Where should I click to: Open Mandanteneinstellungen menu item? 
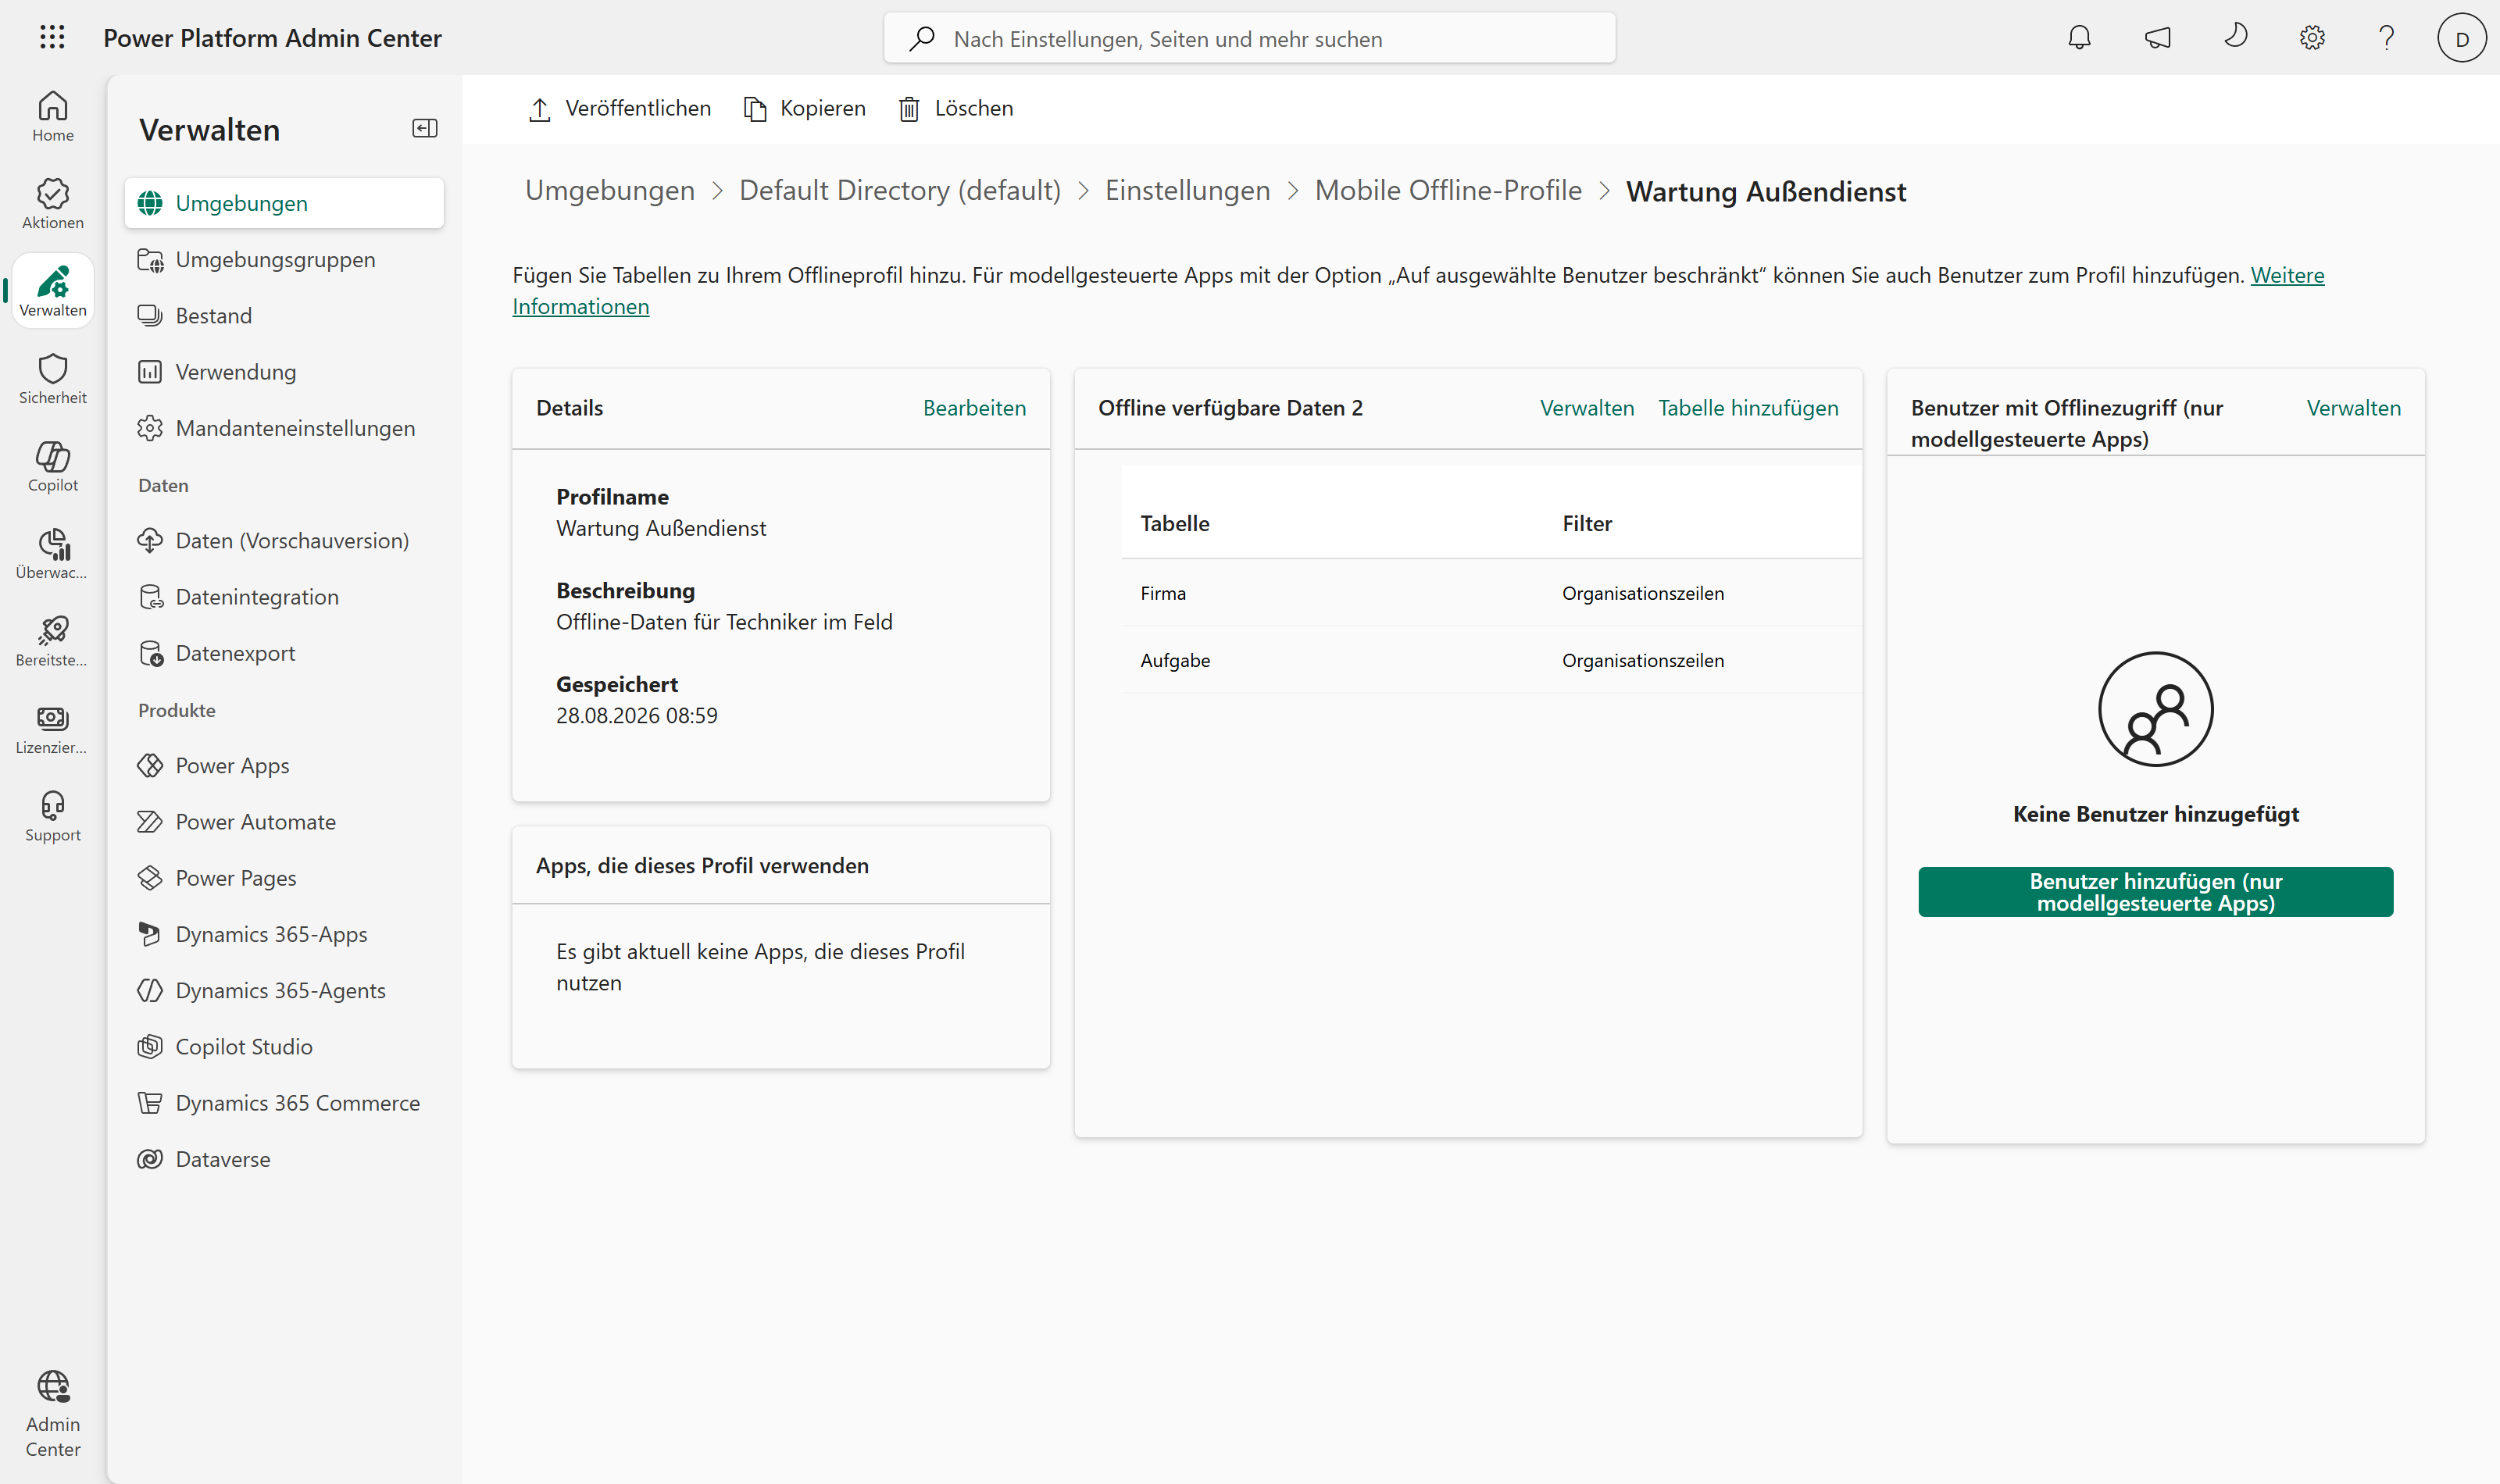pyautogui.click(x=284, y=428)
